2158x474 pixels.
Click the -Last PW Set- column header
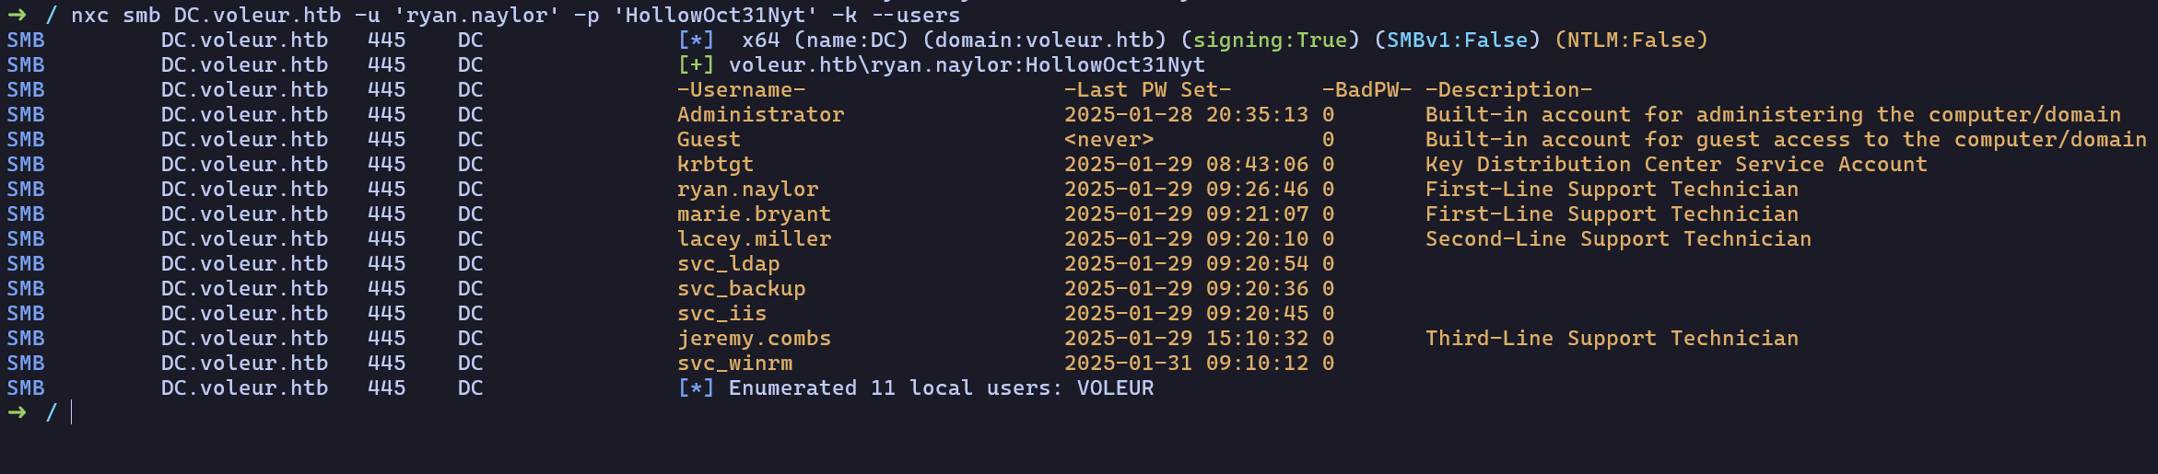click(1147, 90)
